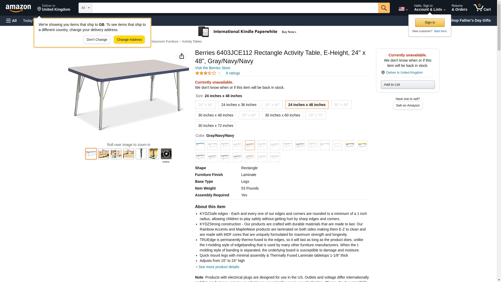Image resolution: width=501 pixels, height=282 pixels.
Task: Click the search input field
Action: (235, 8)
